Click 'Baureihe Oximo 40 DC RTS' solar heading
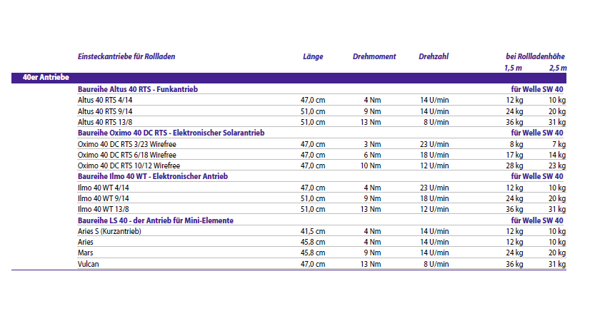 click(171, 133)
